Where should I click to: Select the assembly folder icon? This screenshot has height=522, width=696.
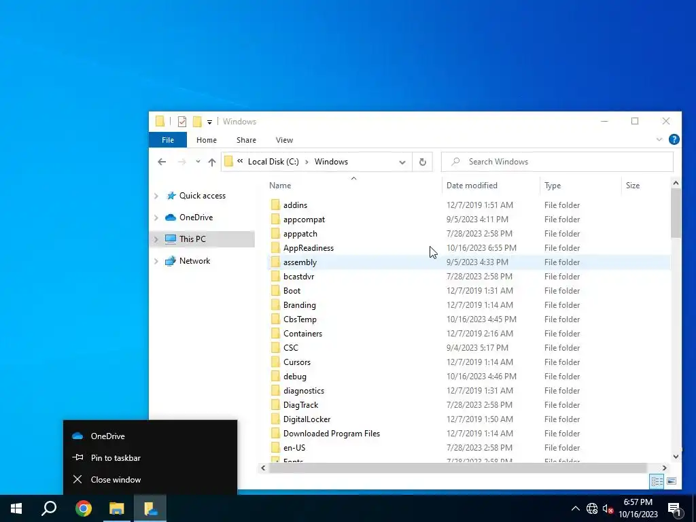pyautogui.click(x=275, y=262)
